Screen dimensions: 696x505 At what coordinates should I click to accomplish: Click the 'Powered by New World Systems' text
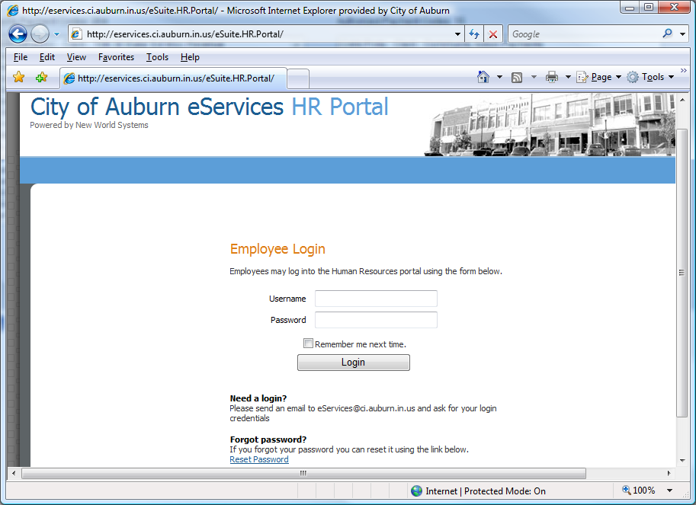(x=89, y=125)
